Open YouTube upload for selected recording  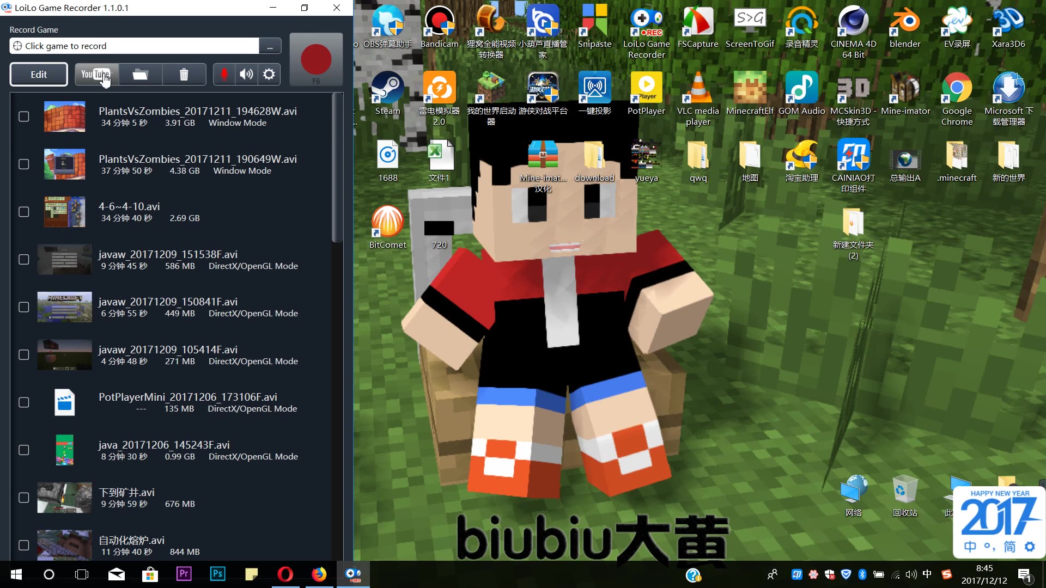click(95, 74)
